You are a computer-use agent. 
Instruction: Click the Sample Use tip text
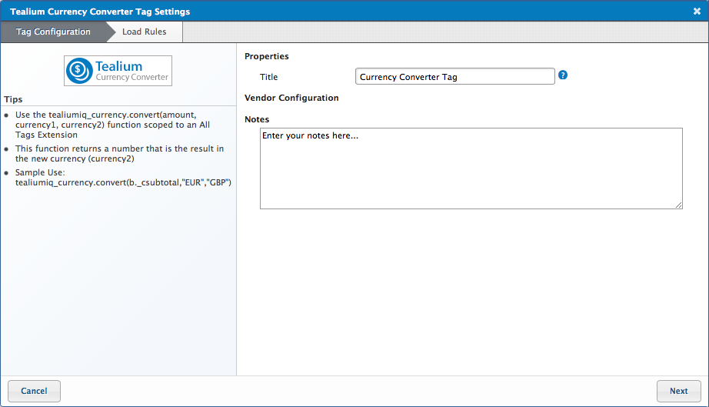[x=123, y=178]
